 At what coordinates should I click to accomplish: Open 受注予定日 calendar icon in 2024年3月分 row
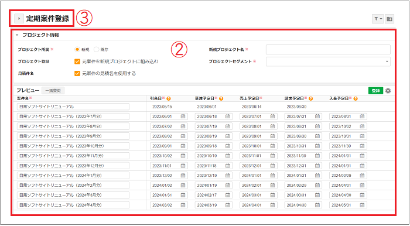228,195
